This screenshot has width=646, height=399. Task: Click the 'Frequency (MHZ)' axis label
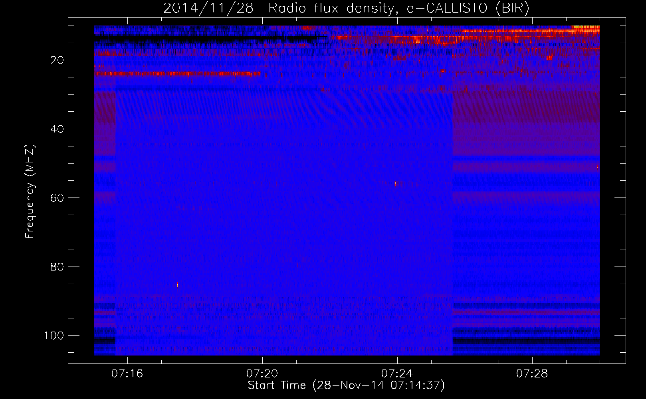coord(30,192)
